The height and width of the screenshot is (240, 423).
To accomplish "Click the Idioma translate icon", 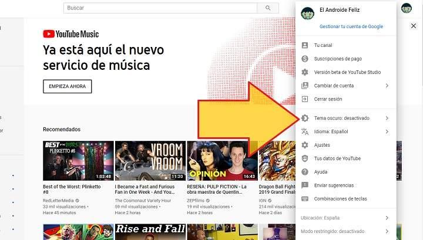I will point(305,131).
